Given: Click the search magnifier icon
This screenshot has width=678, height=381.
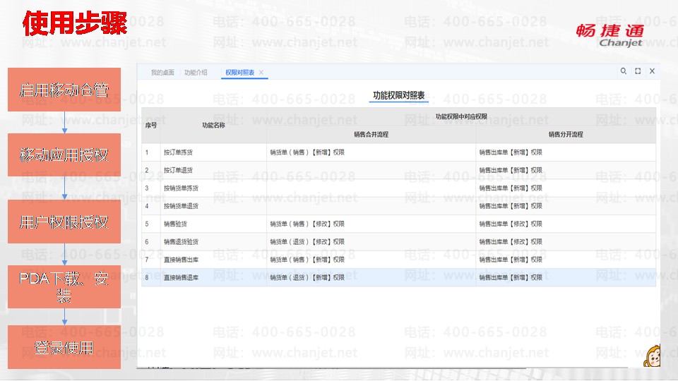Looking at the screenshot, I should (623, 71).
